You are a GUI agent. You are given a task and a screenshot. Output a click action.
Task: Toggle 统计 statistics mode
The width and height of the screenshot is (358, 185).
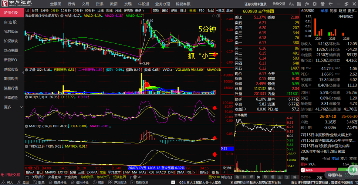(x=183, y=10)
